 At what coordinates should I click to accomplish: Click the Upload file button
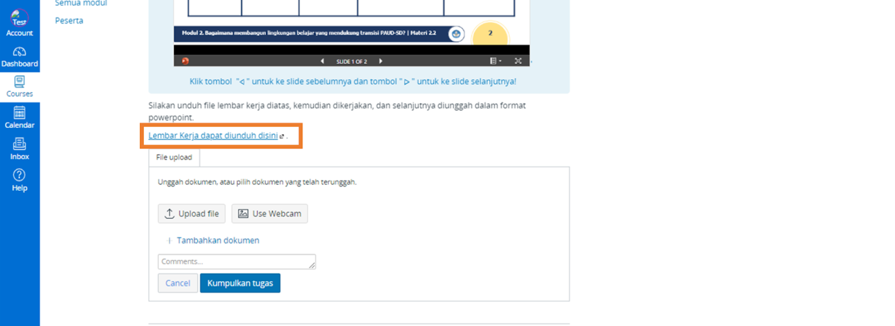coord(192,214)
